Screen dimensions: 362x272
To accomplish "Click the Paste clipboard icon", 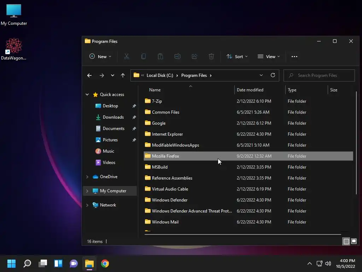I will coord(160,56).
